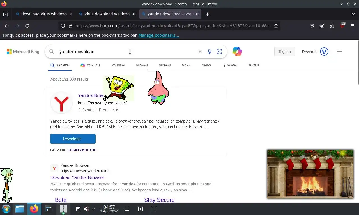359x215 pixels.
Task: Open the Extensions puzzle-piece icon
Action: click(332, 26)
